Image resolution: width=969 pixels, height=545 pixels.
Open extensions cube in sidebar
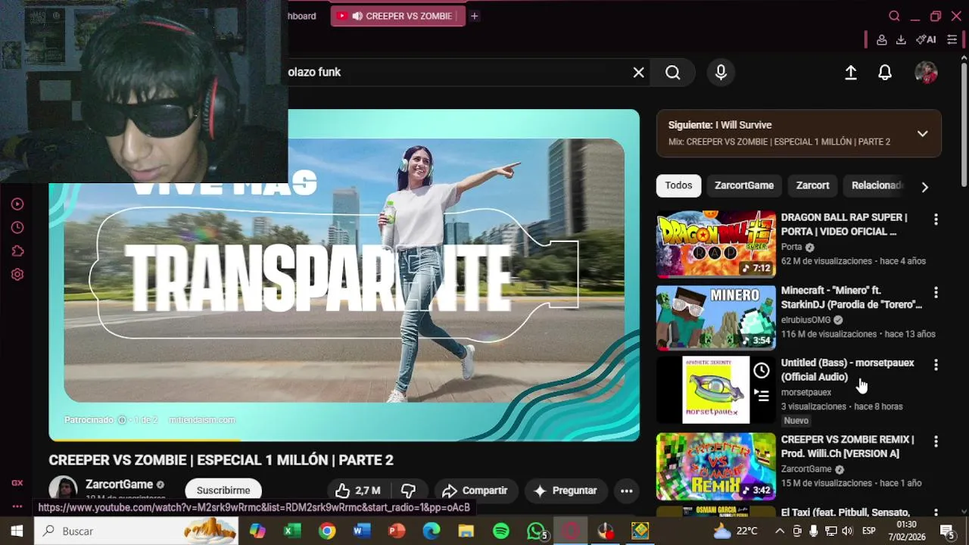click(17, 251)
